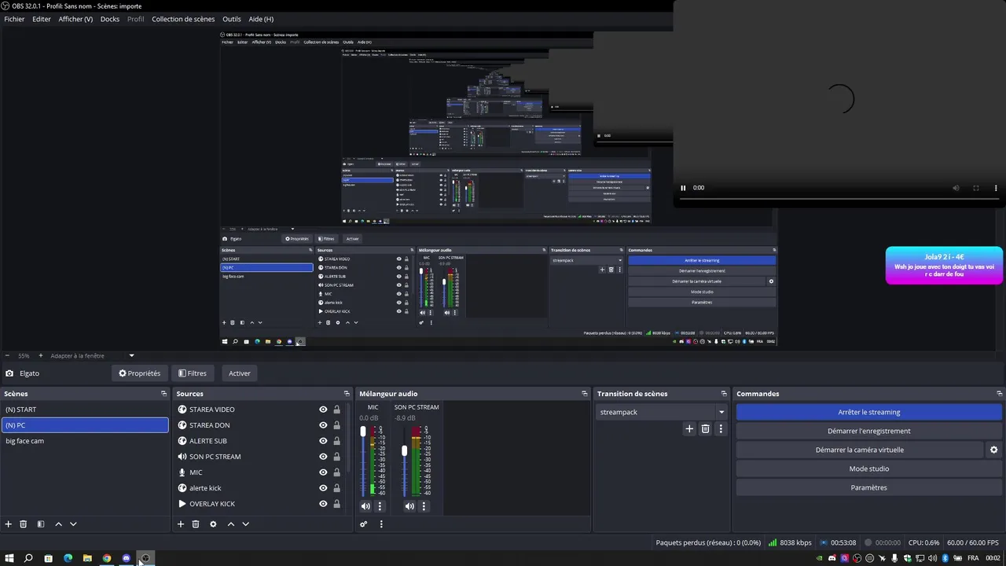Hide the SON PC STREAM source
1006x566 pixels.
[x=323, y=457]
